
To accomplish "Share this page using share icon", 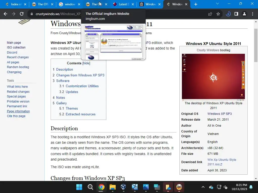I will tap(210, 14).
